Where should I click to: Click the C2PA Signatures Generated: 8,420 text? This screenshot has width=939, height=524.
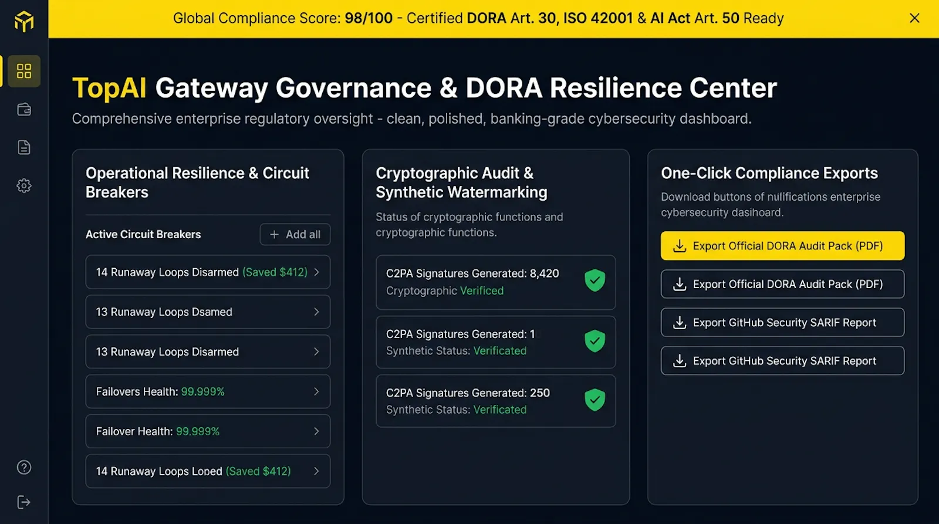(x=472, y=273)
